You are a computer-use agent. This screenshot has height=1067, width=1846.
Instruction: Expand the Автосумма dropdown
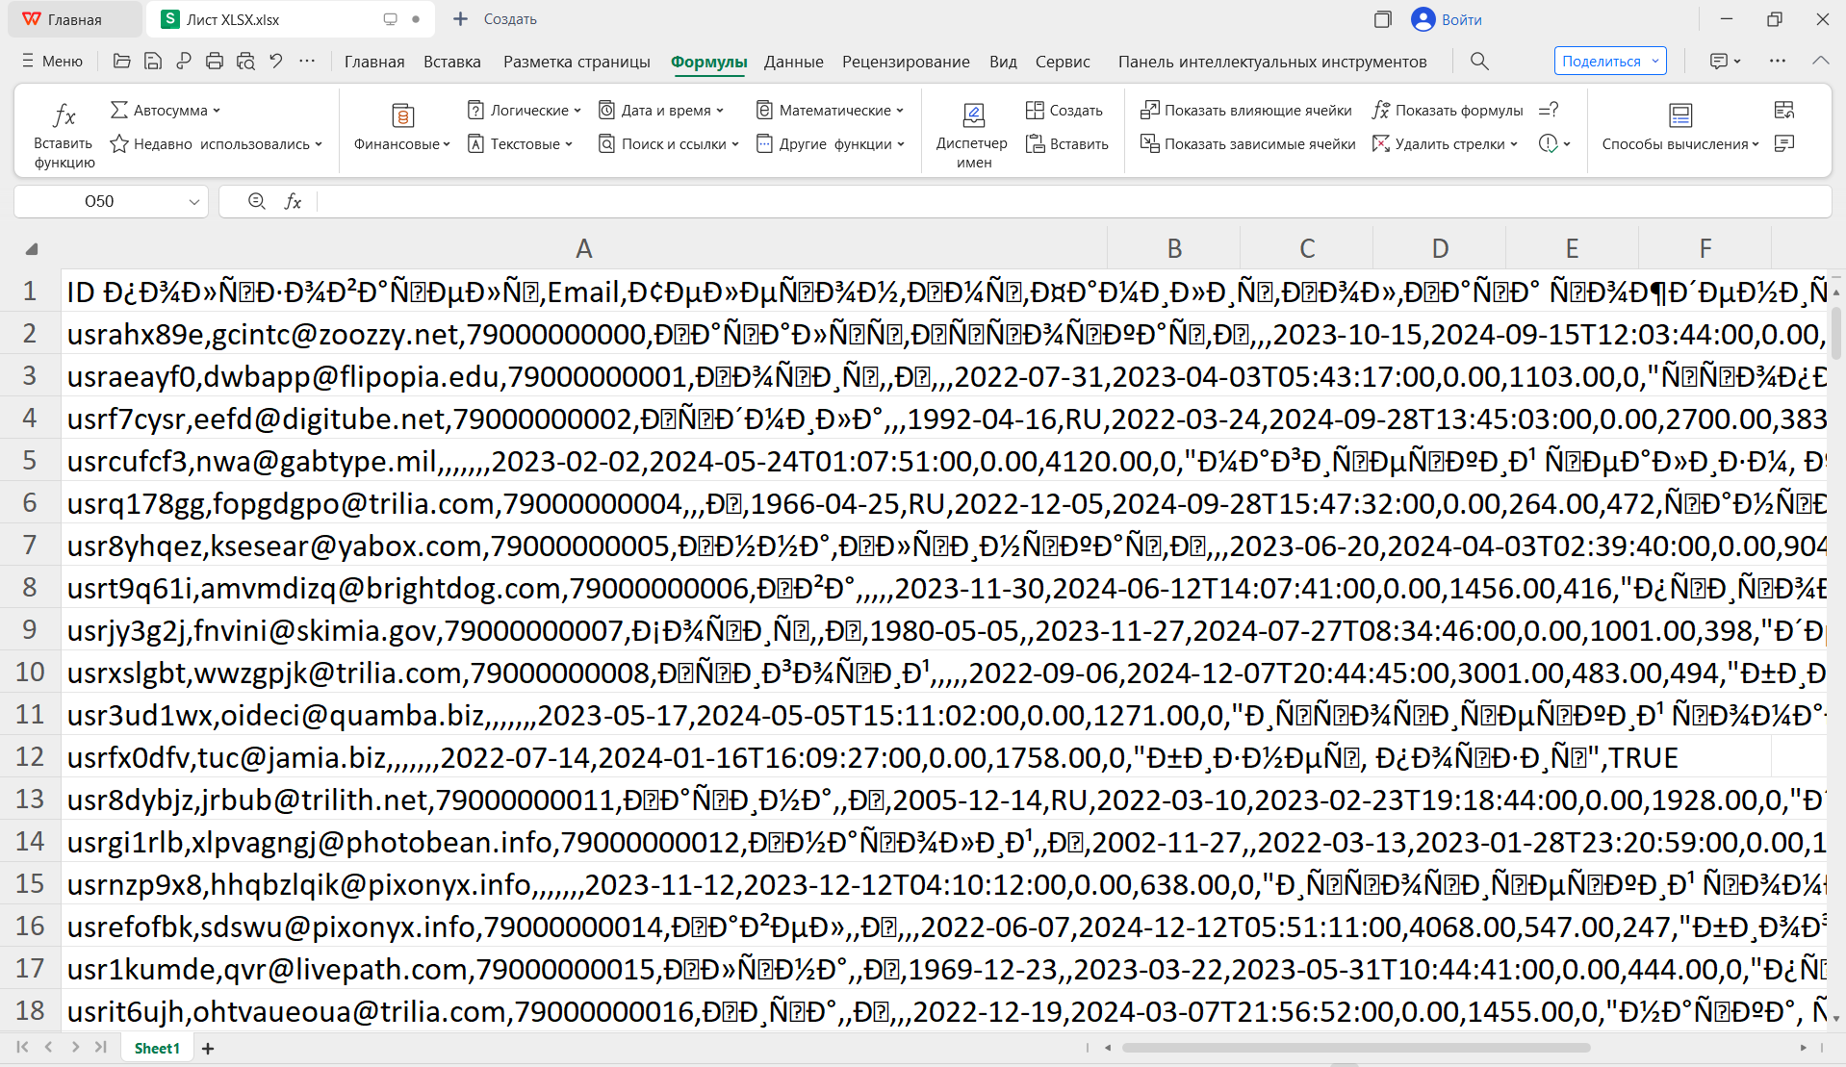coord(217,111)
